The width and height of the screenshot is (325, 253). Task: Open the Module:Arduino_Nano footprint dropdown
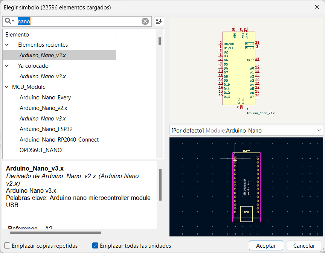click(245, 130)
